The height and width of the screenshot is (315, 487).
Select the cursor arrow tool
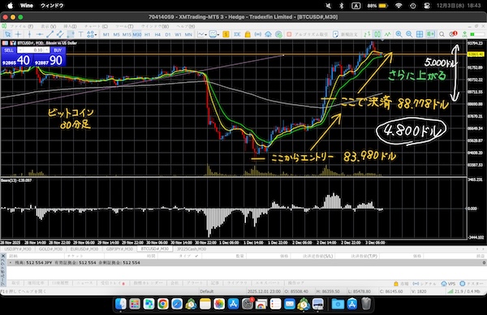click(x=8, y=34)
